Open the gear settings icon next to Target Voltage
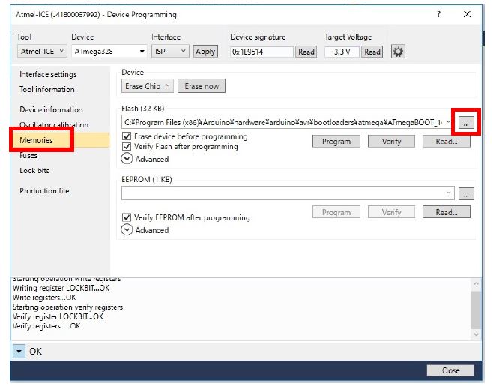 point(398,52)
